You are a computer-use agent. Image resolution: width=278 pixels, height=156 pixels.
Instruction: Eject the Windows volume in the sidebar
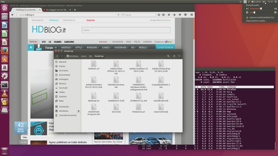point(79,111)
